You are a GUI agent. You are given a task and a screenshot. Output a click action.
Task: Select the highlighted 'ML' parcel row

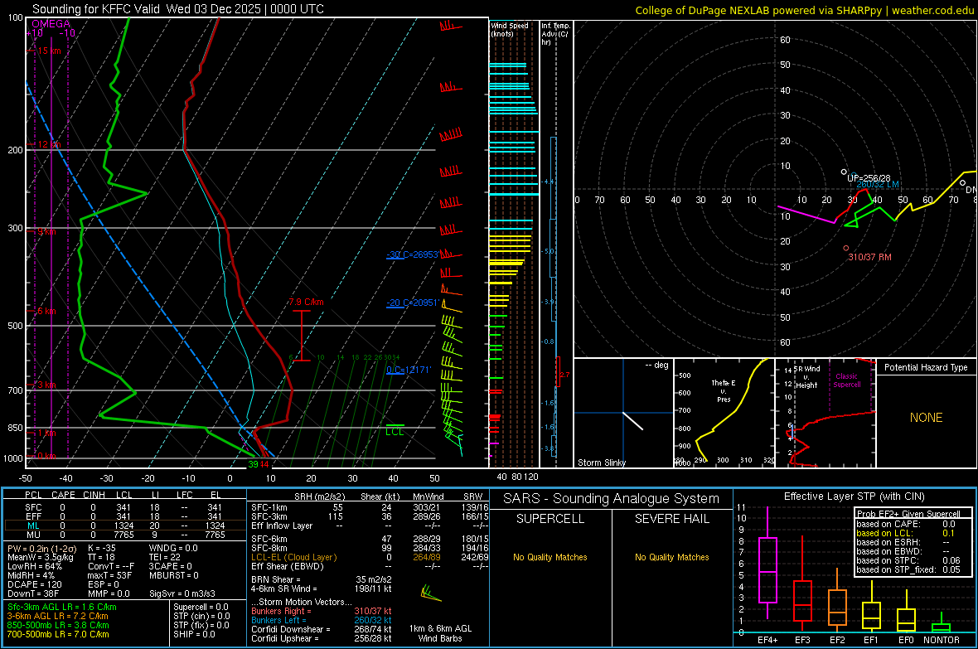click(125, 525)
